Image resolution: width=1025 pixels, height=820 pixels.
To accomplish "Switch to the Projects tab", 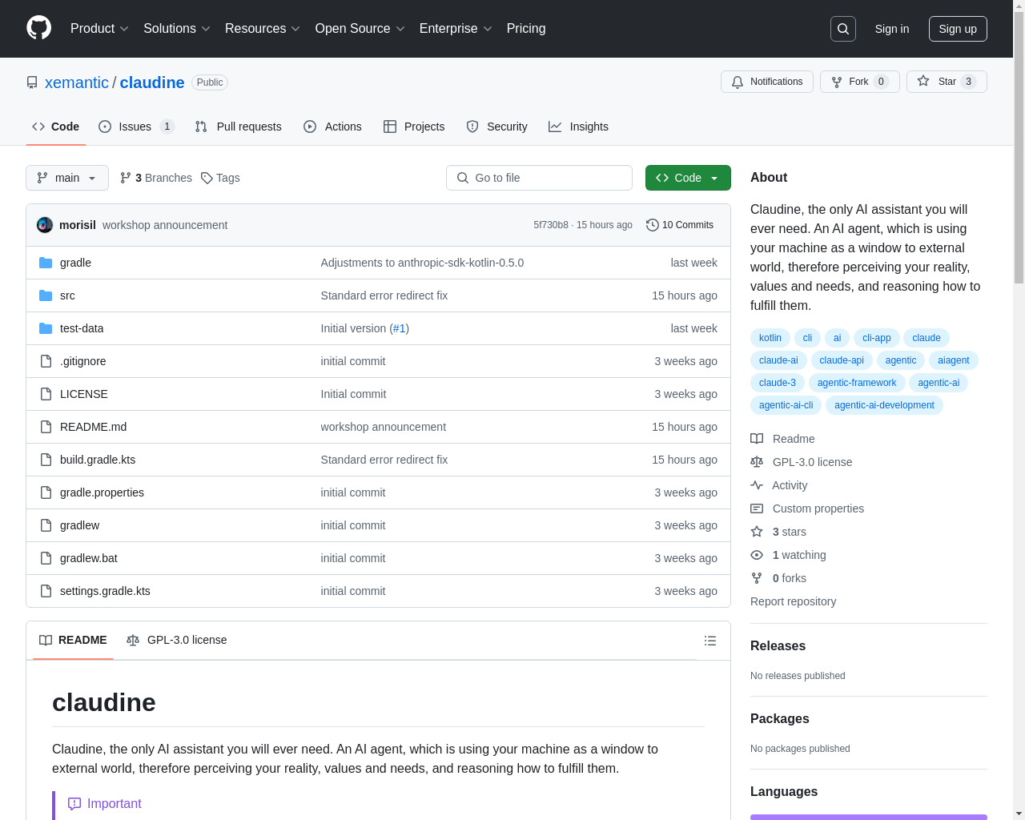I will pos(414,127).
